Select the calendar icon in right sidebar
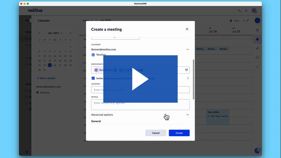Image resolution: width=281 pixels, height=158 pixels. tap(257, 39)
